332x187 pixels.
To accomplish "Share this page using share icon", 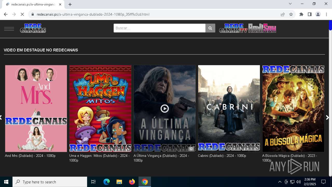I will (283, 14).
